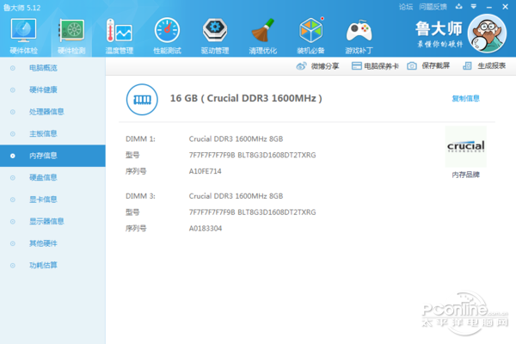Screen dimensions: 516x344
Task: Open 装机必备 essential software icon
Action: [x=311, y=34]
